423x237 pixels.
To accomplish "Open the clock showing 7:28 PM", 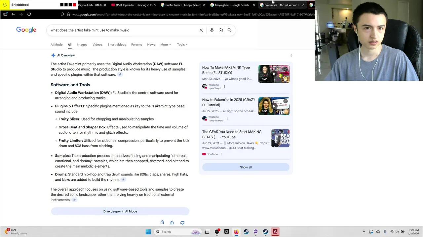I will coord(414,232).
